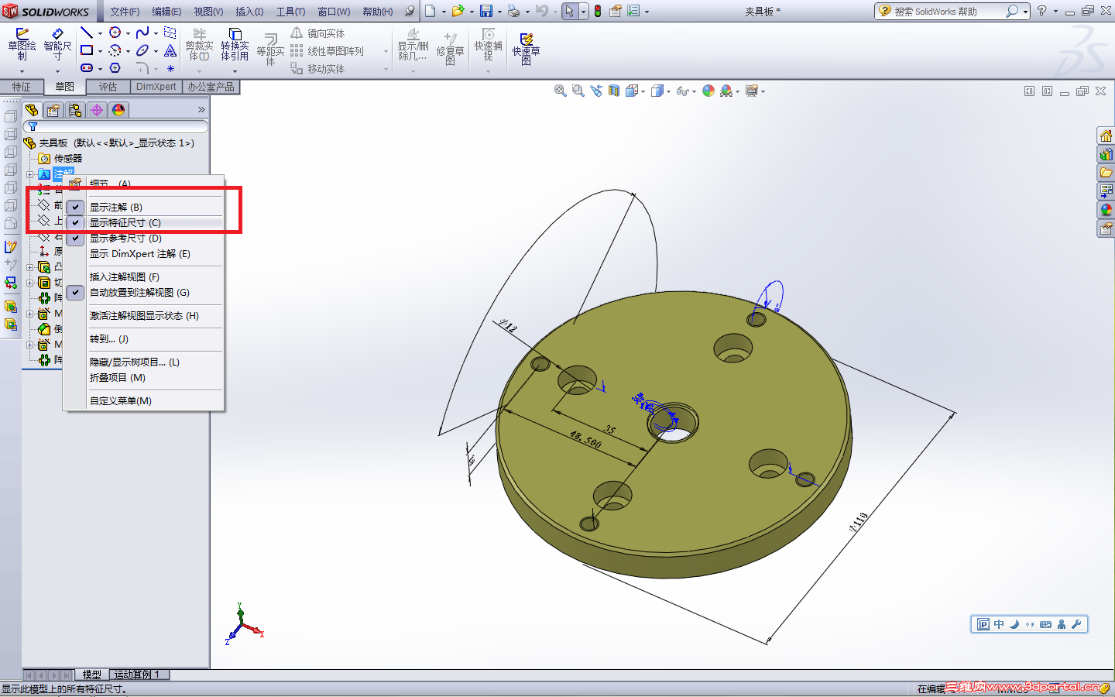Toggle 显示参考尺寸 (D) checkmark
Image resolution: width=1115 pixels, height=697 pixels.
[x=75, y=238]
